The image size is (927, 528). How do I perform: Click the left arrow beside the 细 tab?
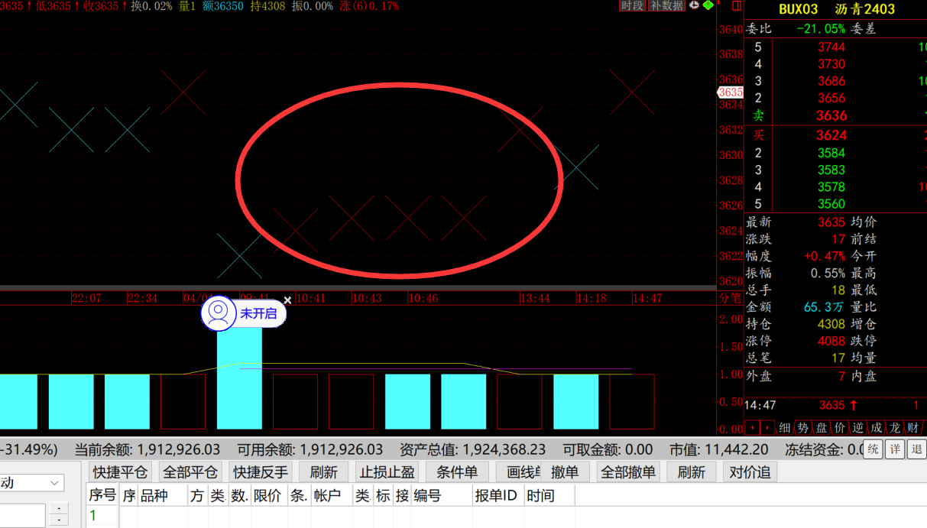(x=752, y=428)
